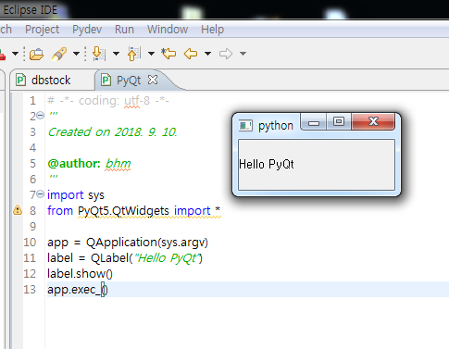Collapse the import fold at line 7
The width and height of the screenshot is (449, 349).
pos(41,194)
